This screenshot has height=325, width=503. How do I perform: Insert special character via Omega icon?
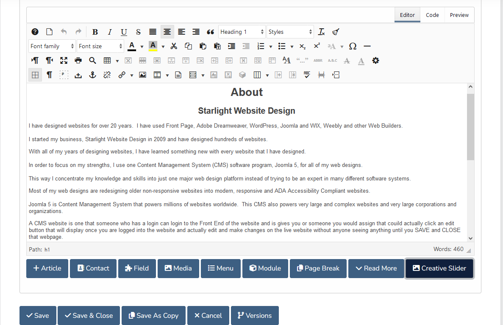tap(353, 46)
